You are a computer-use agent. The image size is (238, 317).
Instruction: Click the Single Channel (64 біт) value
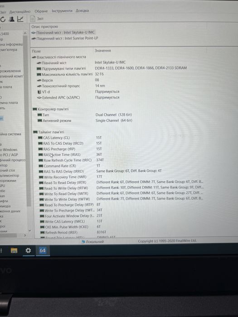[114, 120]
